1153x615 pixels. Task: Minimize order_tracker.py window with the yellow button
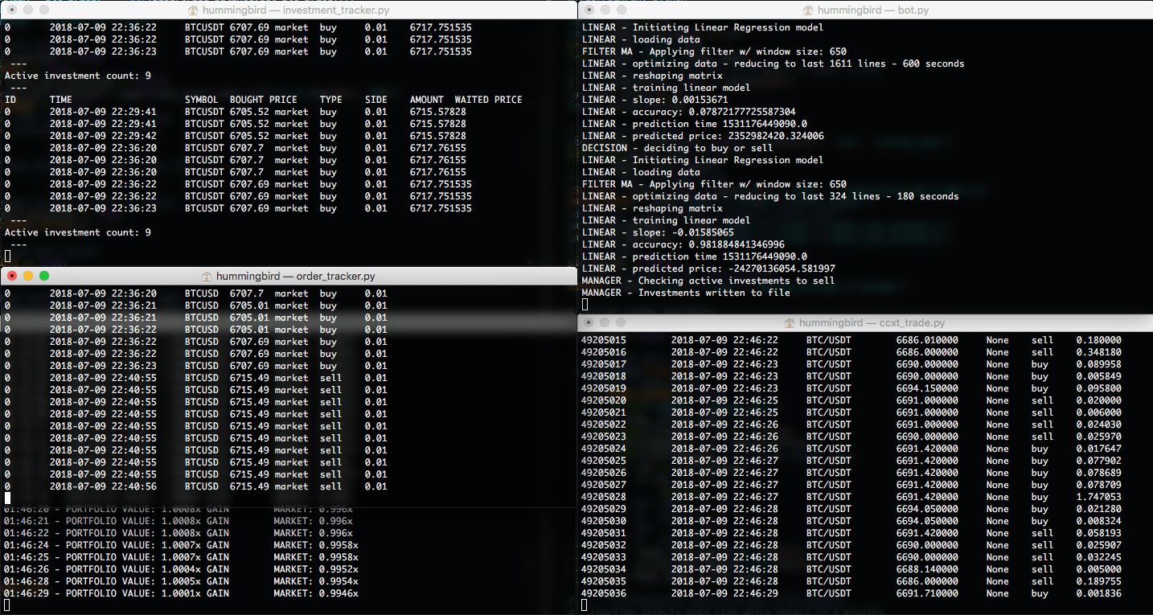tap(28, 276)
